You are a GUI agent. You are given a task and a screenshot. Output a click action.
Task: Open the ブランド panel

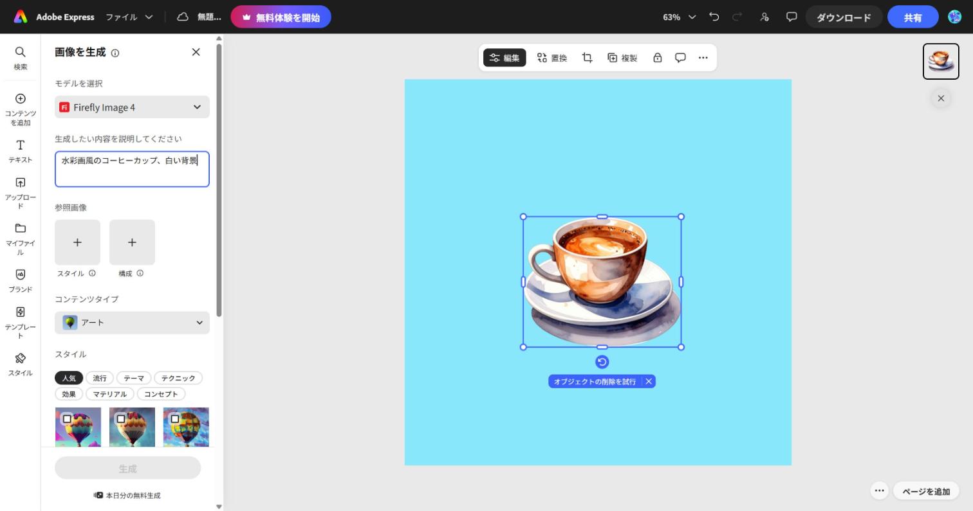(21, 281)
